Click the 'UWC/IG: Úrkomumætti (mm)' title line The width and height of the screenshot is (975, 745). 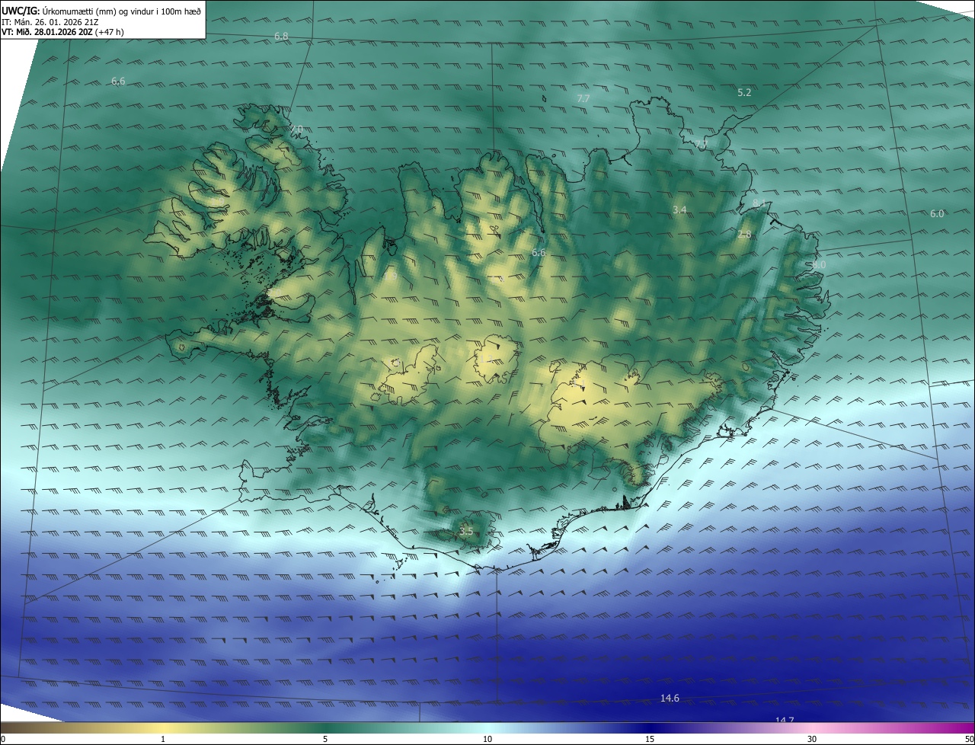pyautogui.click(x=101, y=11)
